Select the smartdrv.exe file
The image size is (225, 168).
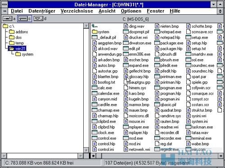coord(199,54)
